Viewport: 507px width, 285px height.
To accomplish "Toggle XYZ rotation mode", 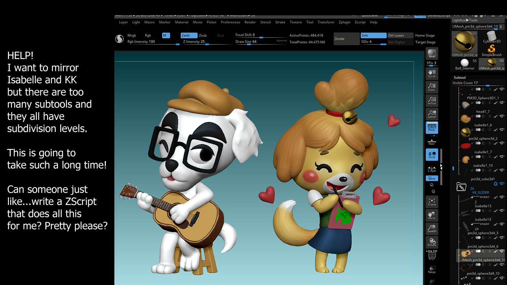I will 432,178.
